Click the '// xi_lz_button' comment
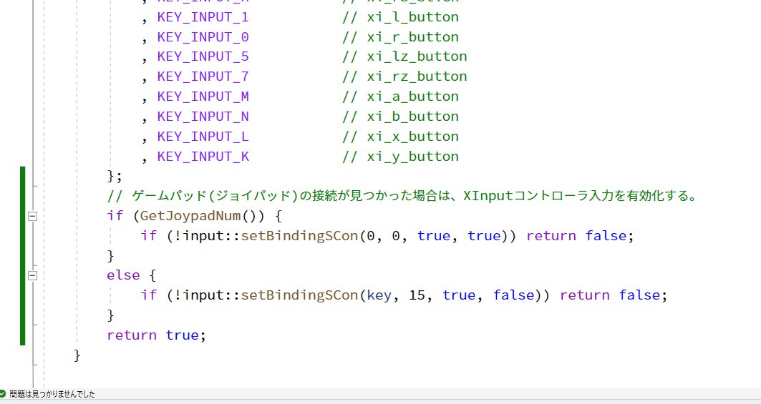Viewport: 761px width, 404px height. pos(404,56)
